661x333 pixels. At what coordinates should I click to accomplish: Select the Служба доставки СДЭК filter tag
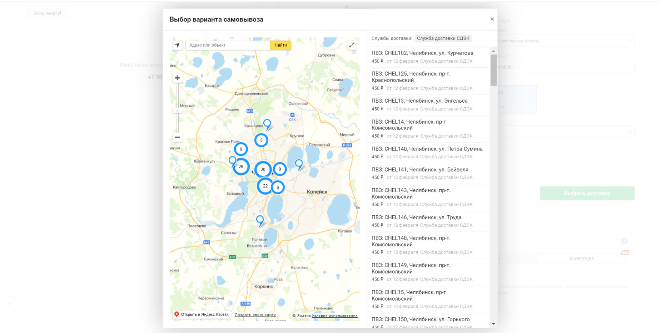coord(443,39)
